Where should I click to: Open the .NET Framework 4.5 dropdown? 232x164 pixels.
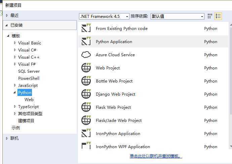(104, 16)
